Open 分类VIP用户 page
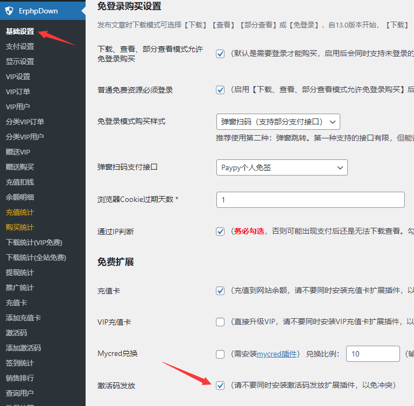This screenshot has height=406, width=414. pyautogui.click(x=25, y=137)
